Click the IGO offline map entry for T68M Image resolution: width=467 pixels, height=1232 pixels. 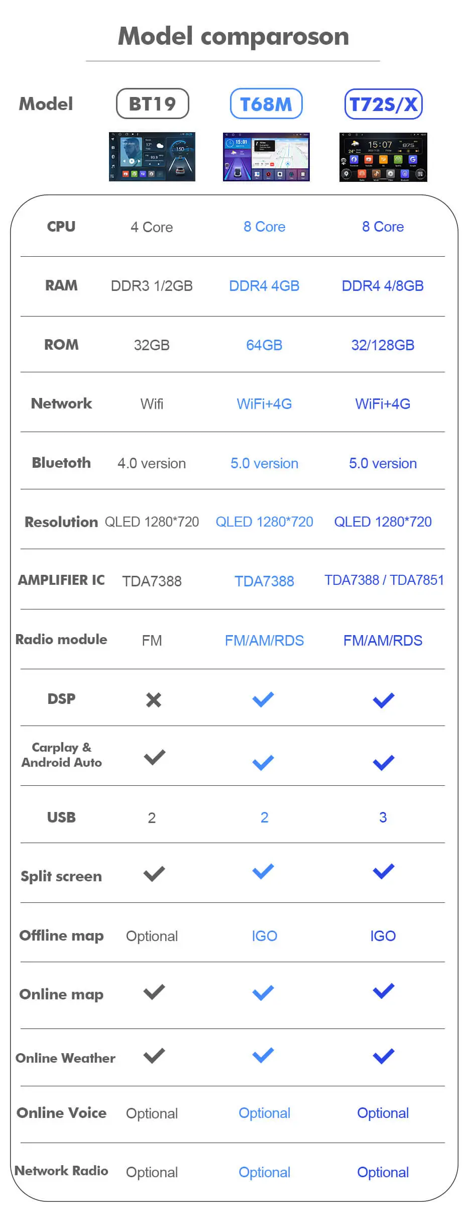coord(264,936)
